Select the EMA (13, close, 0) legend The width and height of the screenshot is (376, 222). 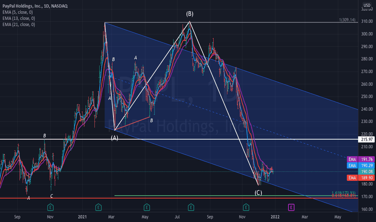pyautogui.click(x=19, y=19)
